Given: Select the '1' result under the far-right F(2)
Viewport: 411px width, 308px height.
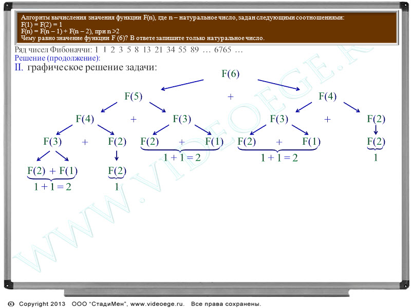Looking at the screenshot, I should 376,158.
